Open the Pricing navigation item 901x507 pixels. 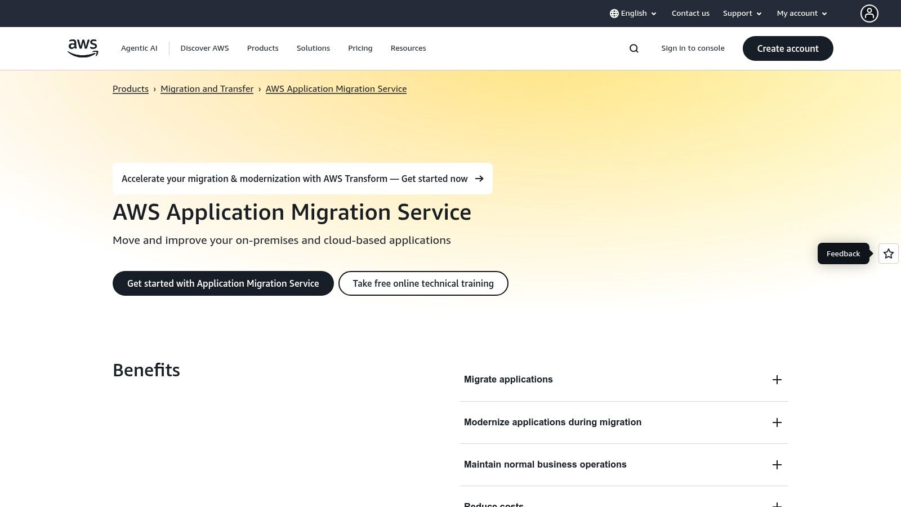pos(360,48)
